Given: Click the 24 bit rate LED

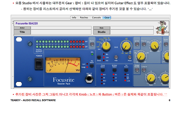Looking at the screenshot, I should [114, 74].
